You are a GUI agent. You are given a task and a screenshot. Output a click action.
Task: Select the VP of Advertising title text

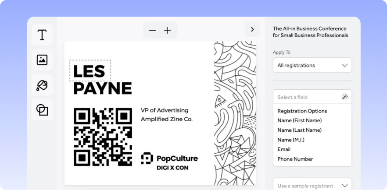pyautogui.click(x=164, y=110)
